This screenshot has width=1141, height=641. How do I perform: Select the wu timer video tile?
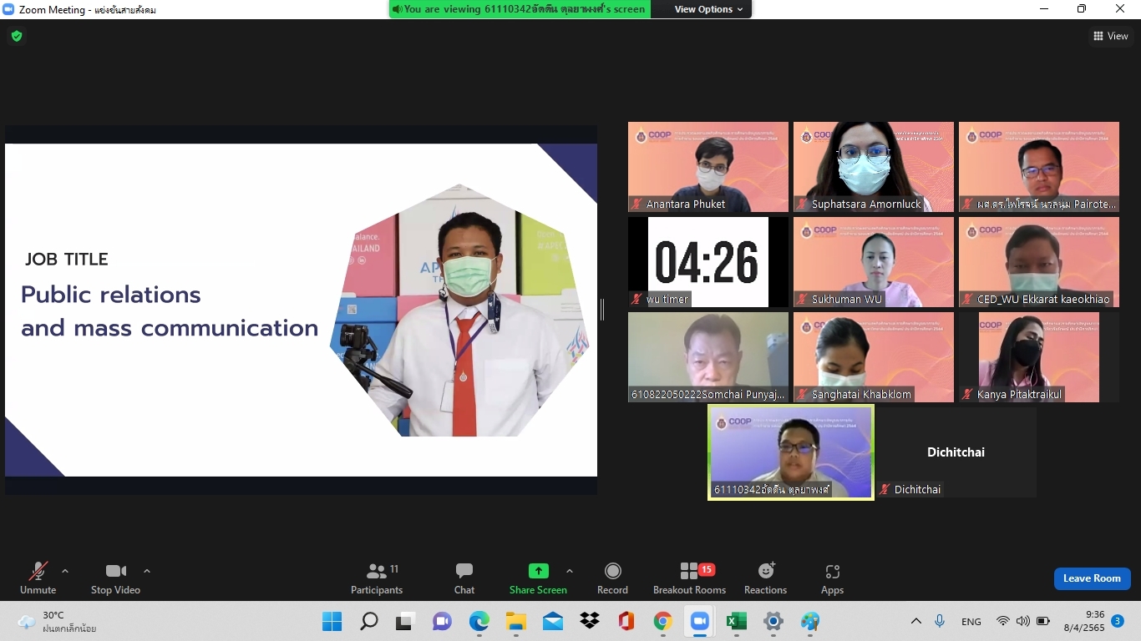(707, 261)
